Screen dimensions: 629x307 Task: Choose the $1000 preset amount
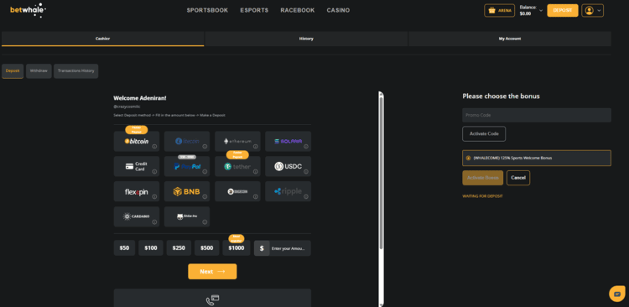pyautogui.click(x=237, y=248)
